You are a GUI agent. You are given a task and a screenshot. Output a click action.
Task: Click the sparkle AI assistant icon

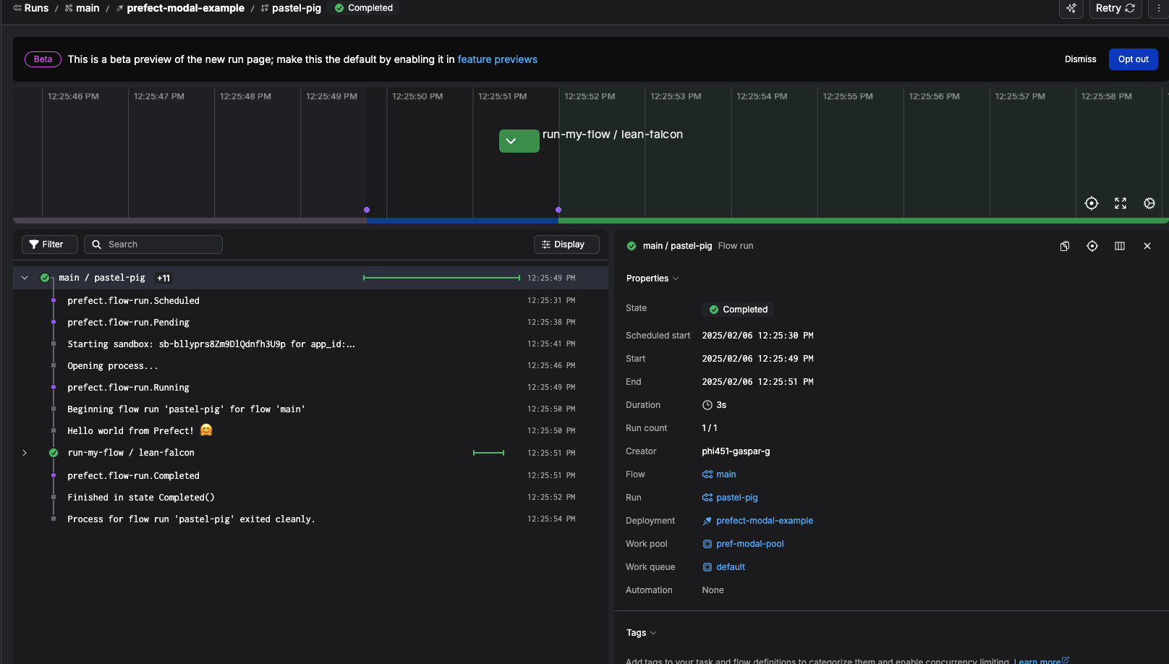[1071, 8]
